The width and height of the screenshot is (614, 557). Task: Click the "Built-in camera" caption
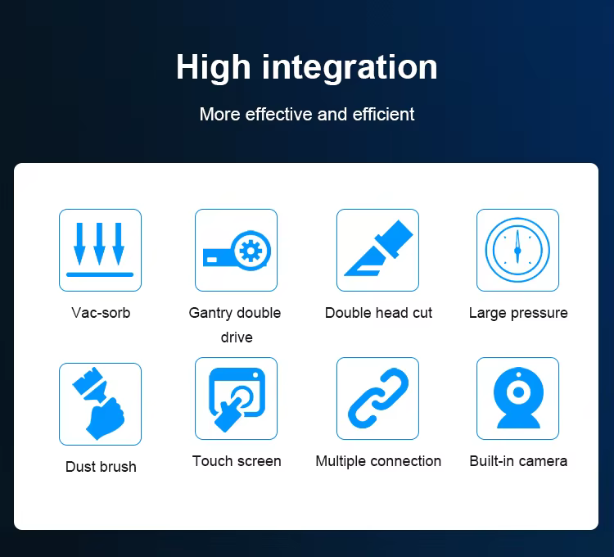(x=518, y=461)
